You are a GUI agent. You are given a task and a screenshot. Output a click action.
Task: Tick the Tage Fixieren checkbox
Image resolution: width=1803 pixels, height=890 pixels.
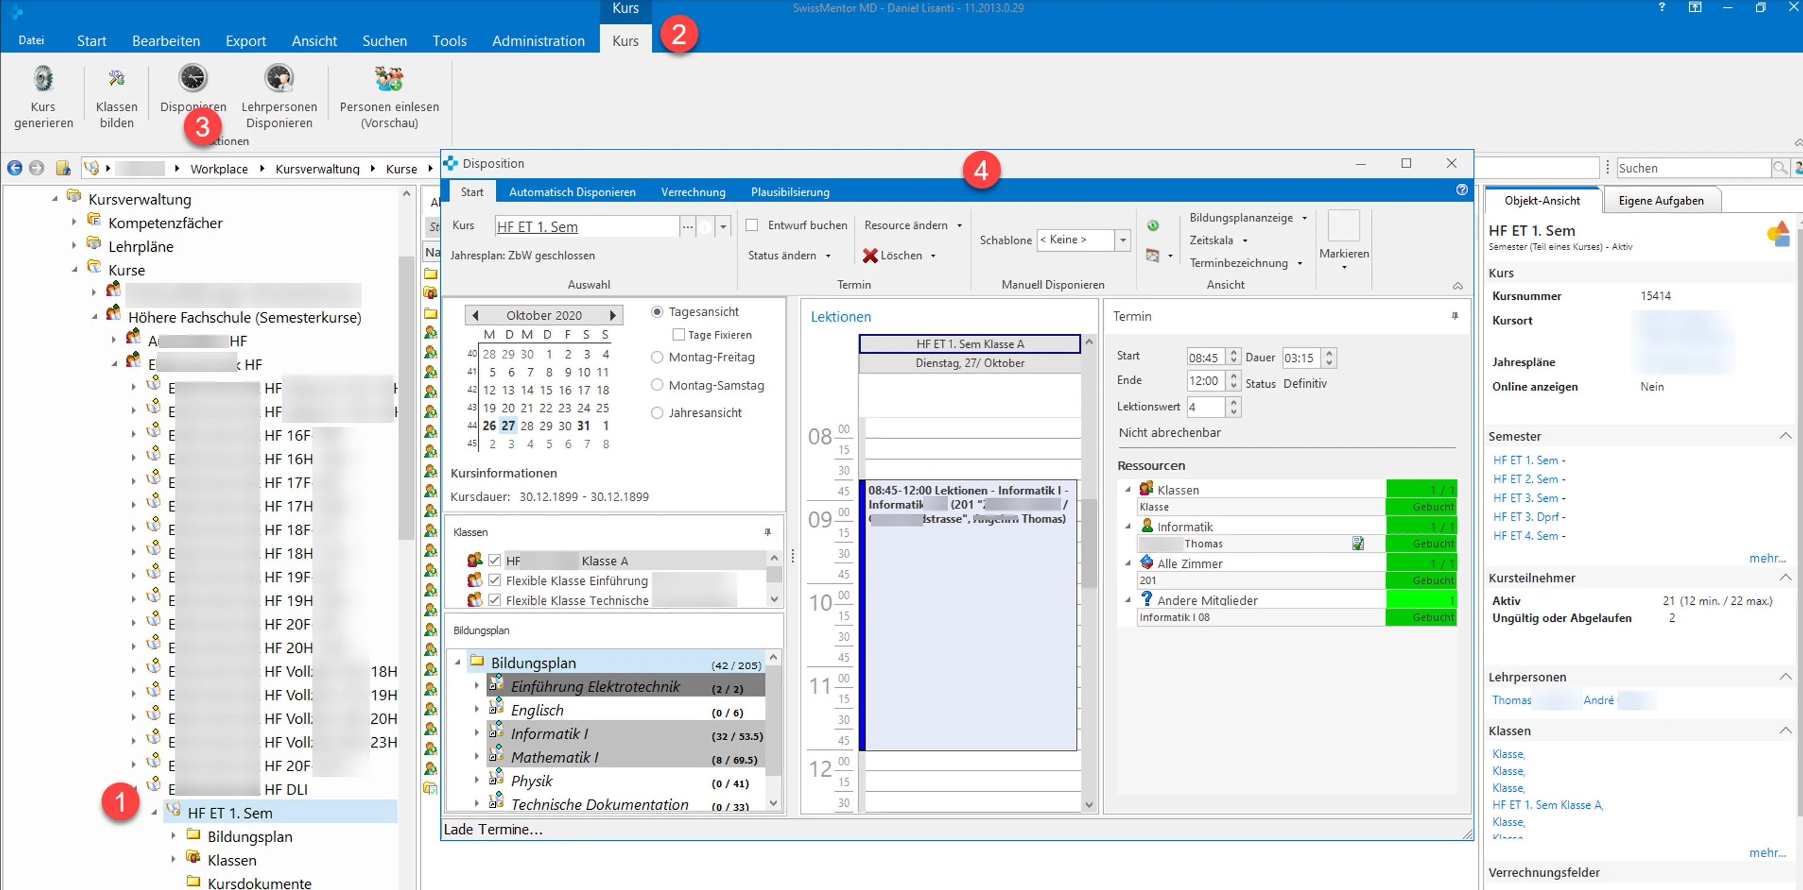pos(678,335)
